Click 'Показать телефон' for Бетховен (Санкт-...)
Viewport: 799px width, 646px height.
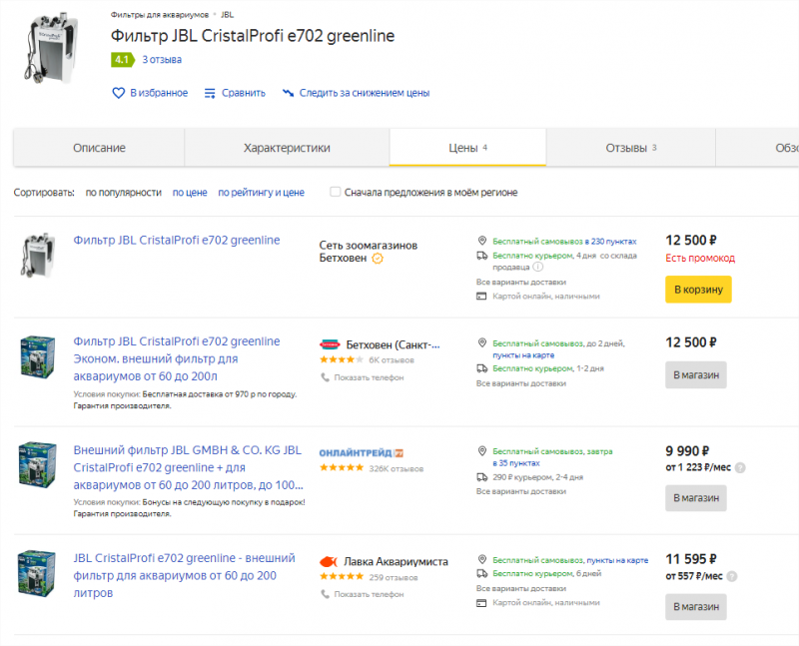[369, 377]
